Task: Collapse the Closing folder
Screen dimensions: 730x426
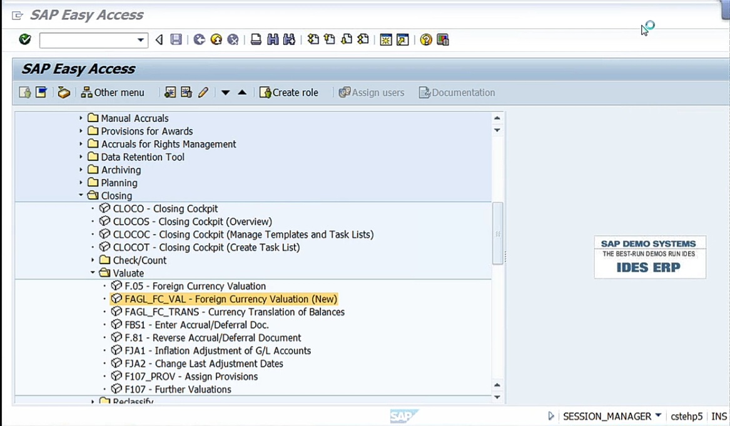Action: (x=81, y=195)
